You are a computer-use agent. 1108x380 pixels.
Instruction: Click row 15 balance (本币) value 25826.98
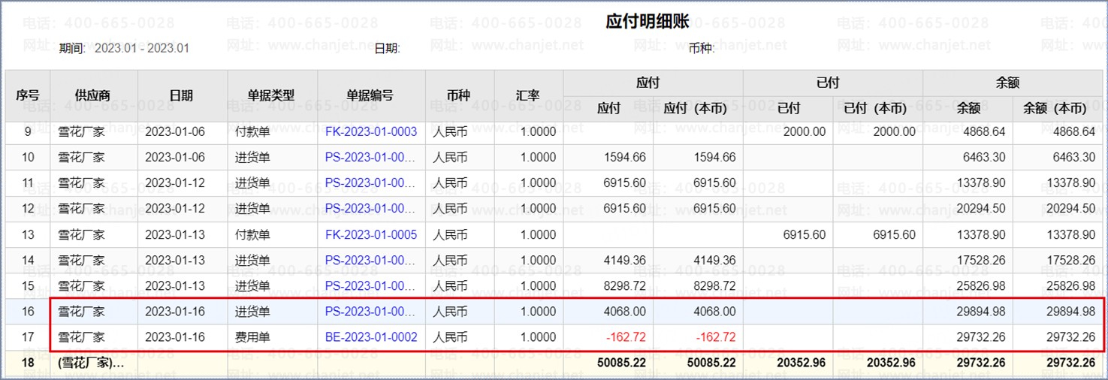tap(1070, 286)
